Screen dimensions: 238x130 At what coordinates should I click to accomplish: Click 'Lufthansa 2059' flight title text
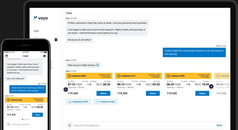tap(178, 76)
